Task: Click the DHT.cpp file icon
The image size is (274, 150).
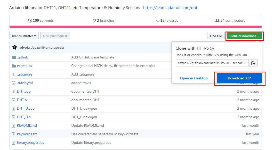Action: pyautogui.click(x=14, y=92)
